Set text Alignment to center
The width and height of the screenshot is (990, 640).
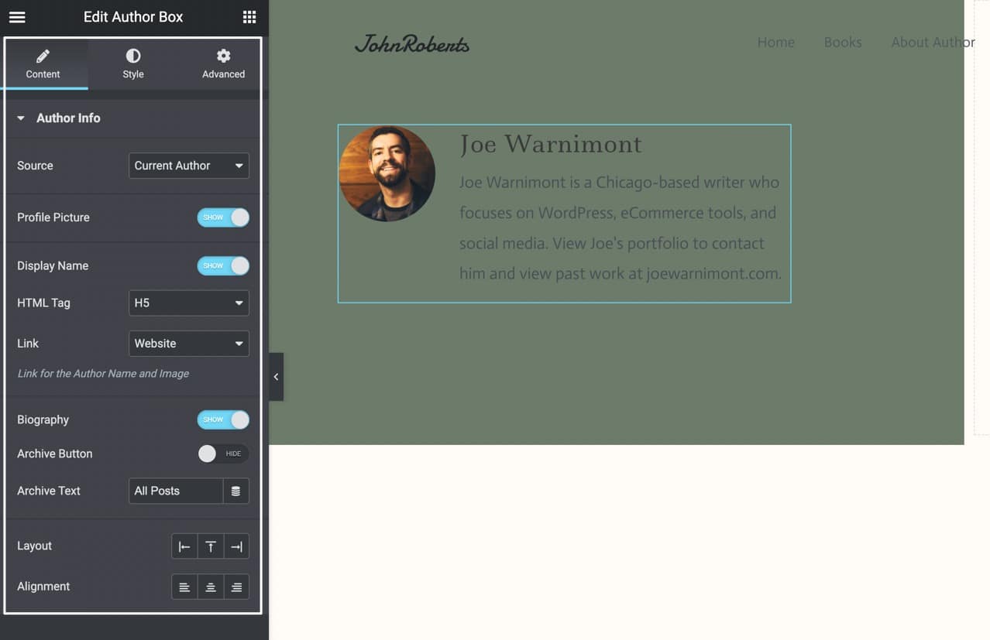pyautogui.click(x=210, y=586)
